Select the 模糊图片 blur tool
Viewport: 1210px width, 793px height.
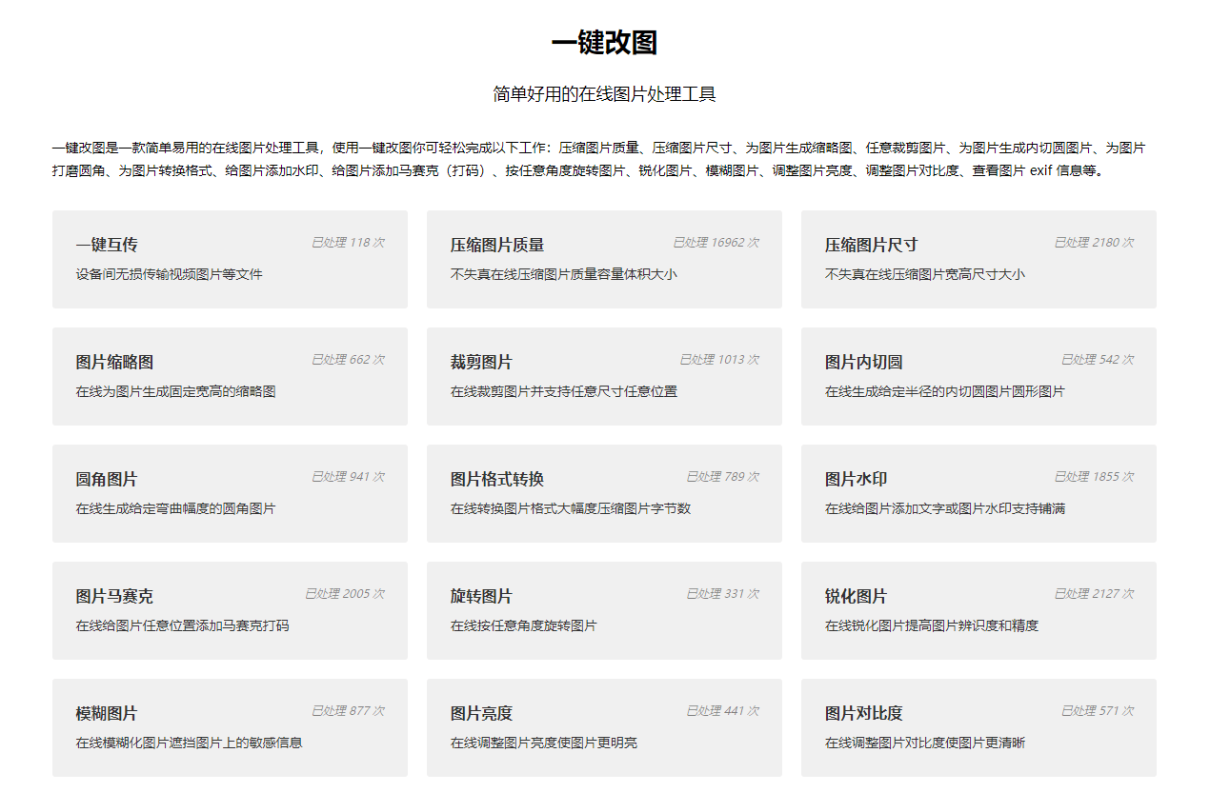[229, 727]
